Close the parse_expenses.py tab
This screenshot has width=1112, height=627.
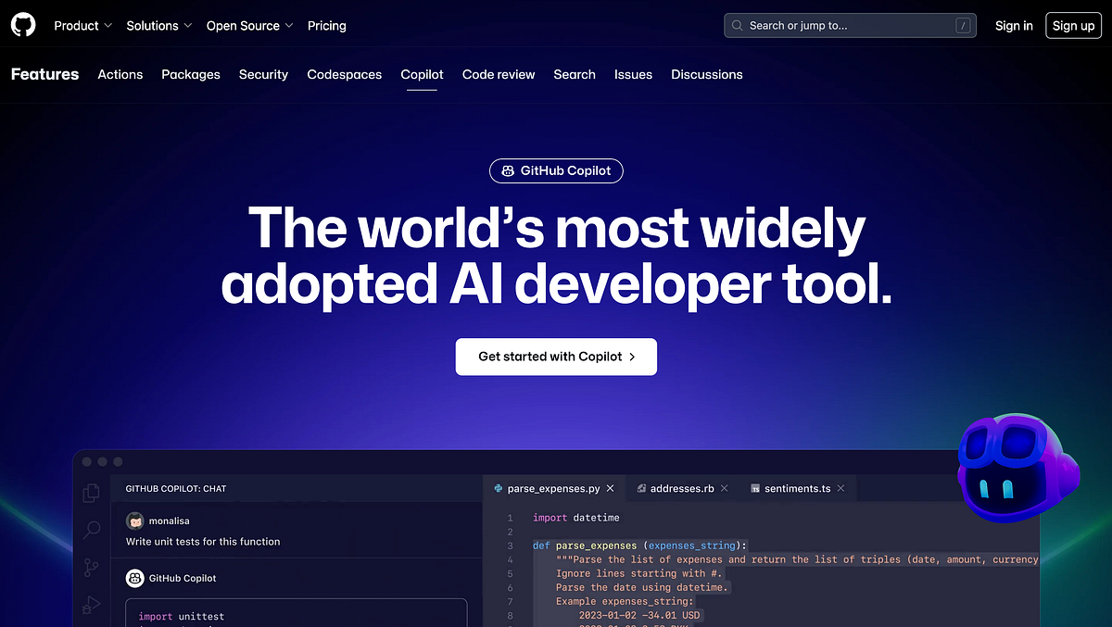pyautogui.click(x=611, y=488)
